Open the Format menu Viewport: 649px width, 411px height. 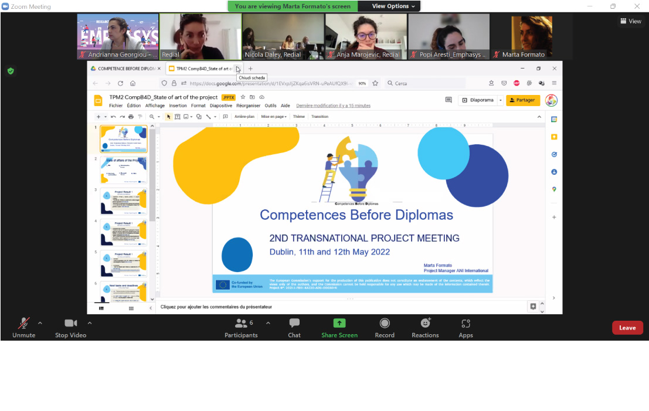pos(198,106)
